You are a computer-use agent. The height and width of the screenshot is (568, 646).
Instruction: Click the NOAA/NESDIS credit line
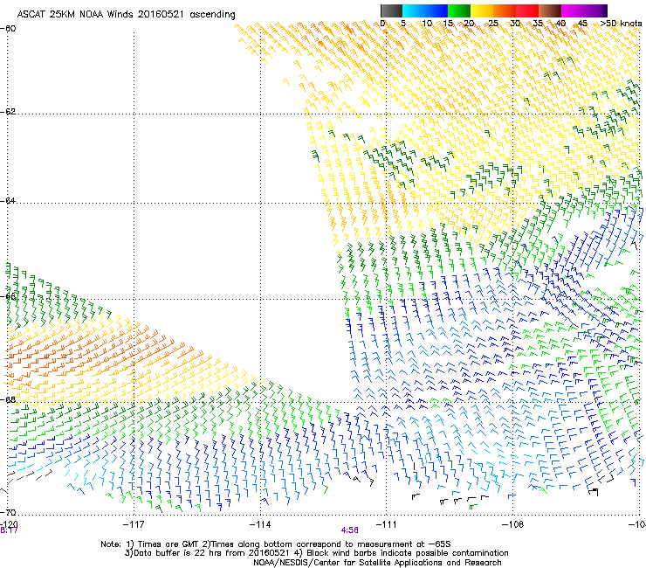(377, 563)
